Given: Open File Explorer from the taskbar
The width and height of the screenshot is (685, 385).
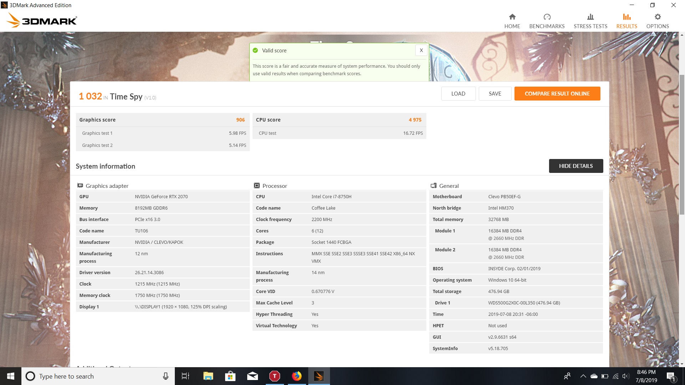Looking at the screenshot, I should [208, 376].
